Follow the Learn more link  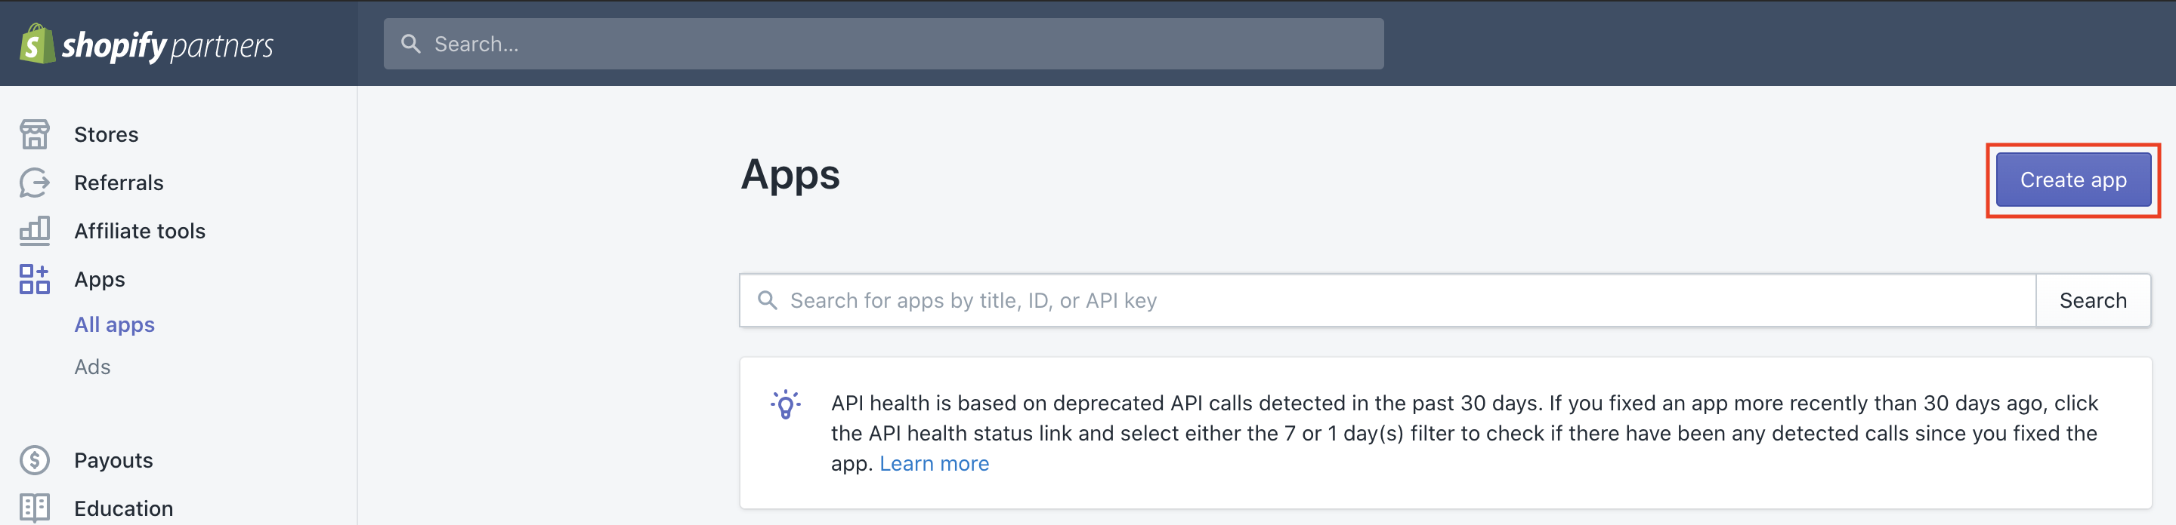(x=935, y=463)
